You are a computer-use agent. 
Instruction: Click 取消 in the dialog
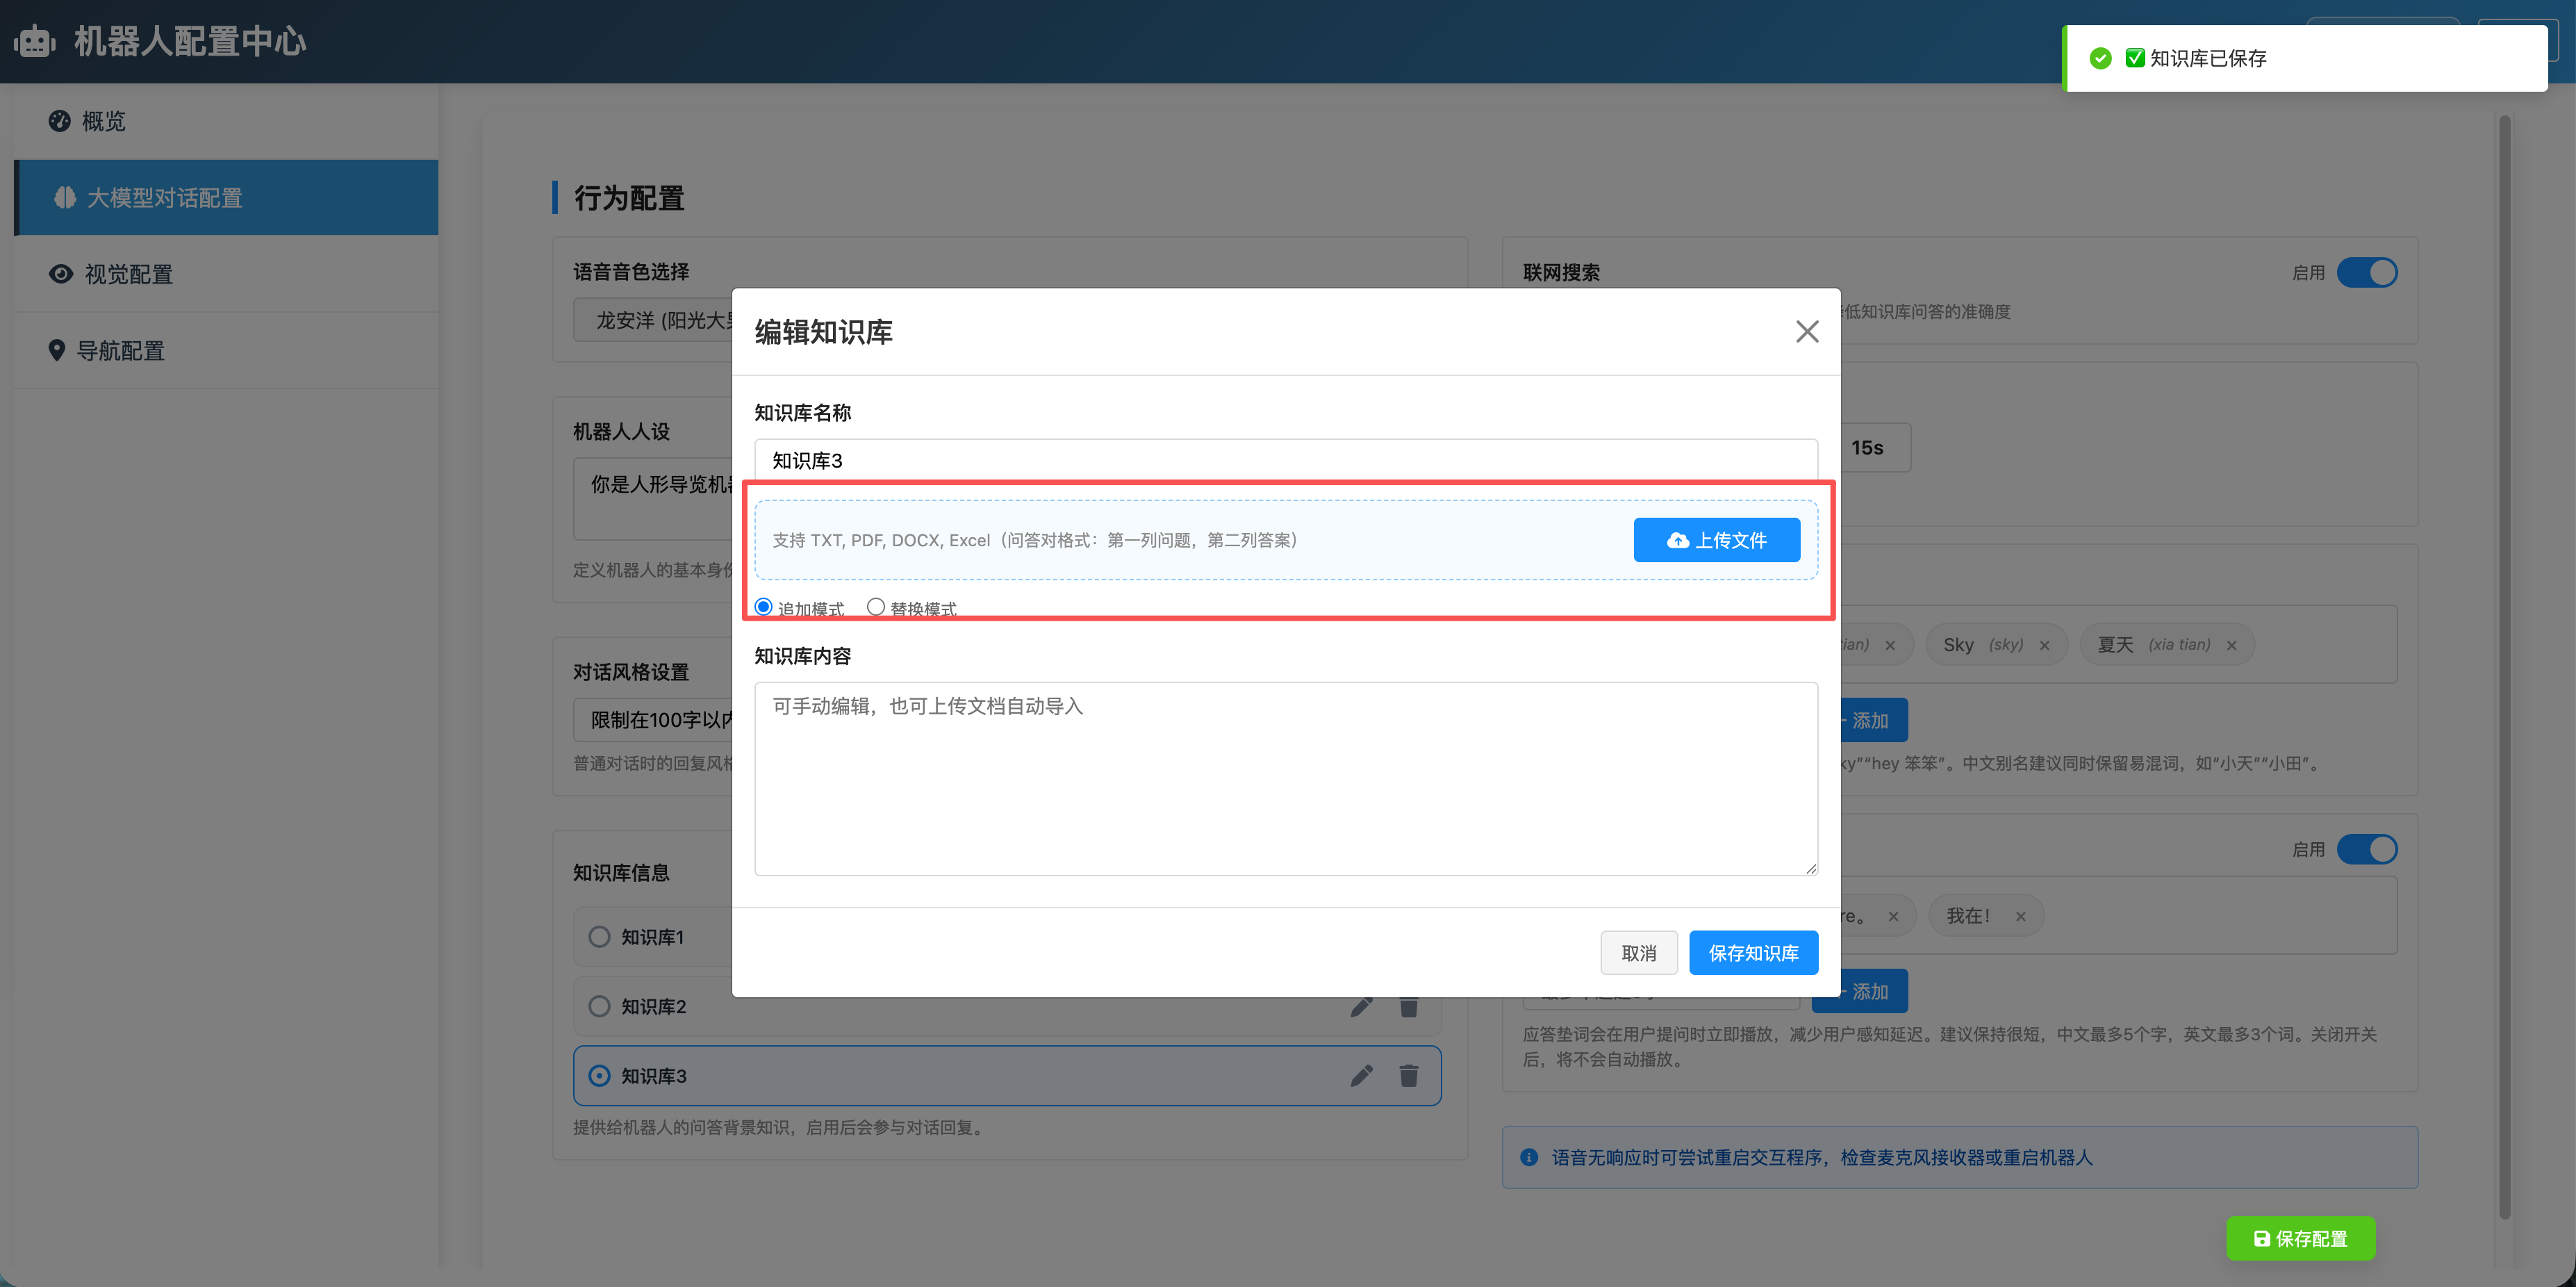point(1638,953)
